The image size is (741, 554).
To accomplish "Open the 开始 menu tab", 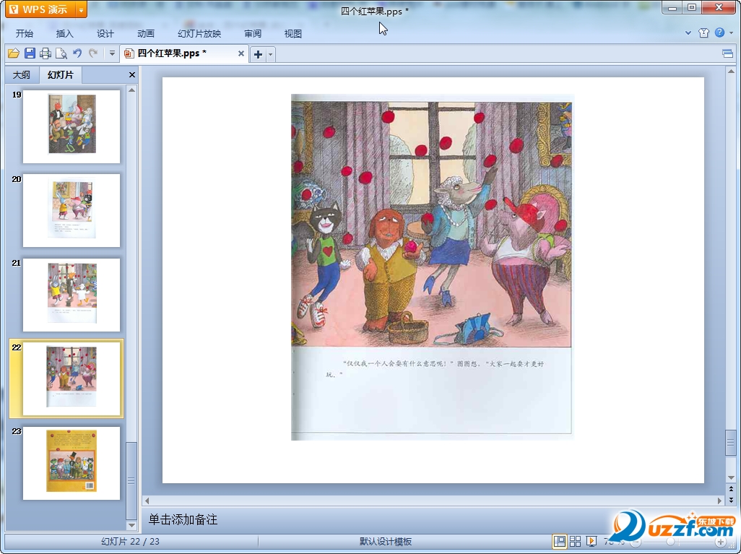I will (24, 33).
